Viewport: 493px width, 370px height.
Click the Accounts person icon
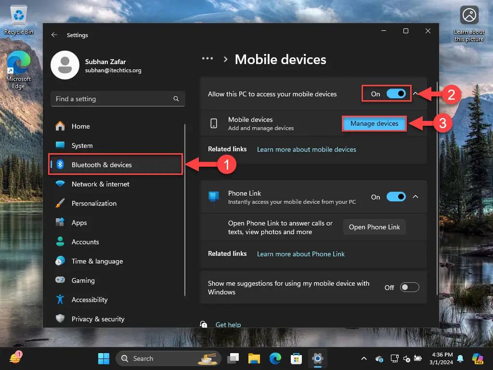[x=60, y=242]
